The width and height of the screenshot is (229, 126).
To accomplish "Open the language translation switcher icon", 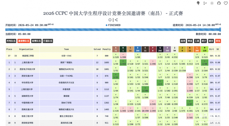I will (205, 3).
